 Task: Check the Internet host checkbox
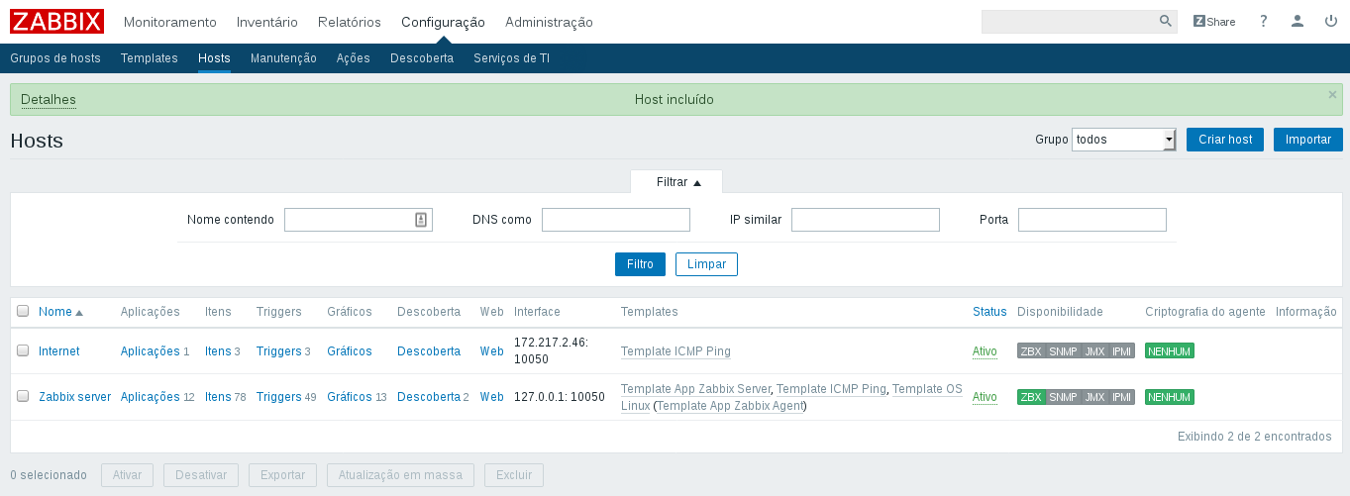click(x=23, y=350)
